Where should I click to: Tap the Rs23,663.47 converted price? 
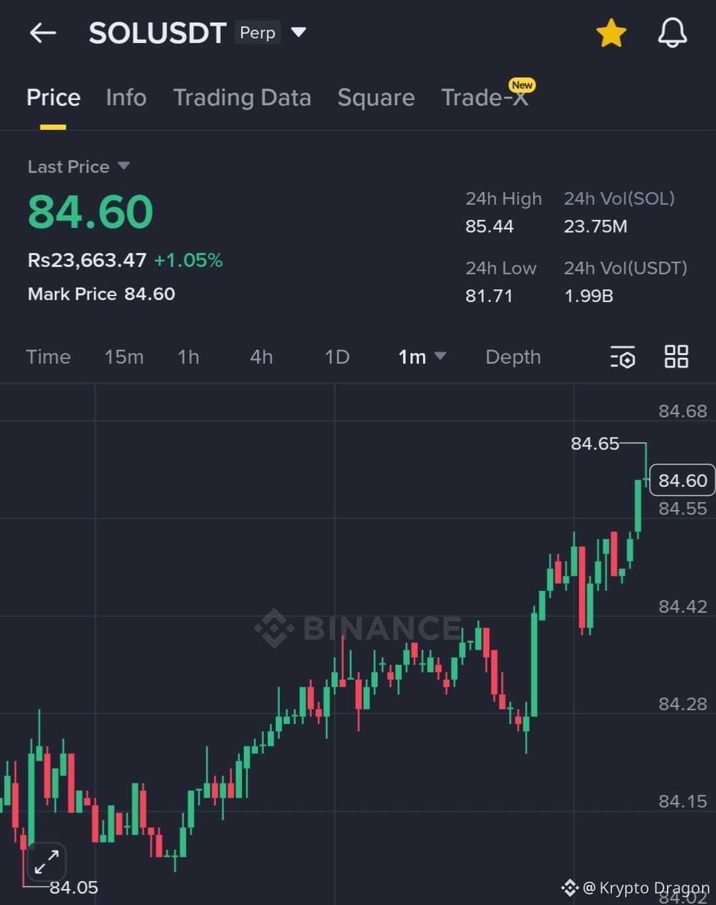coord(87,260)
